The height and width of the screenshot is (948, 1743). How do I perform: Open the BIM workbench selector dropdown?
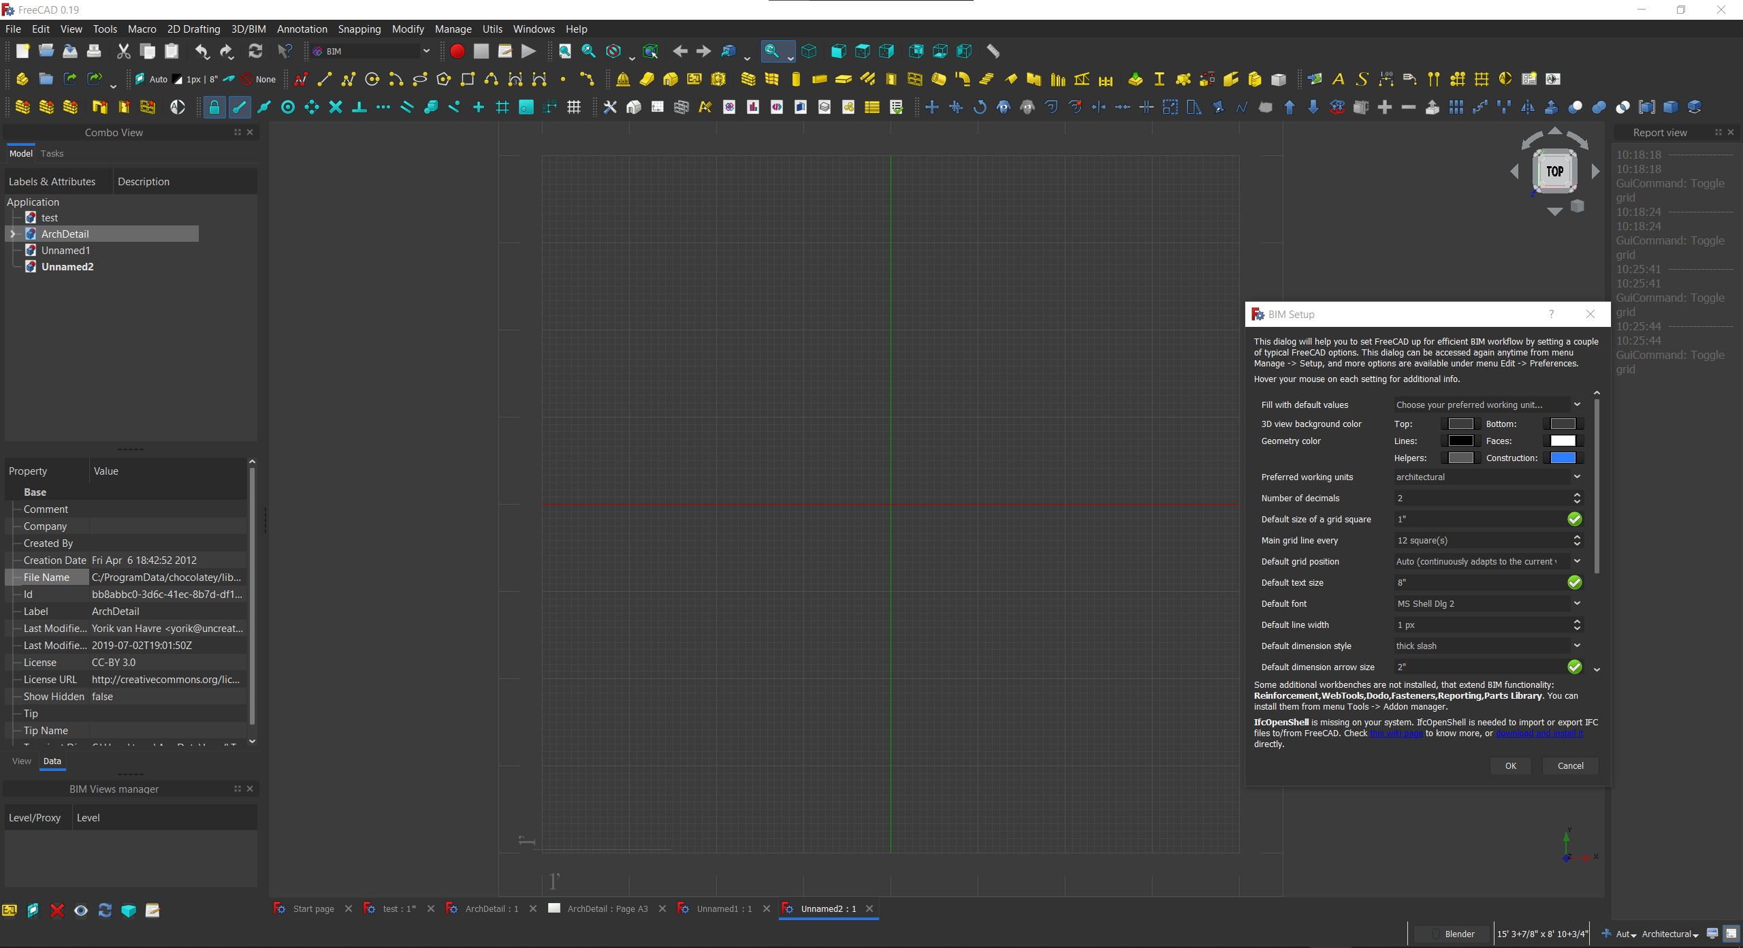[371, 51]
